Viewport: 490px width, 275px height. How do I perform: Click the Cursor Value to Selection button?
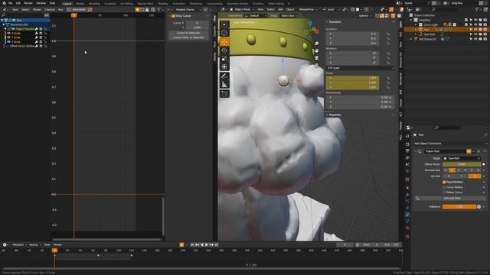point(188,37)
